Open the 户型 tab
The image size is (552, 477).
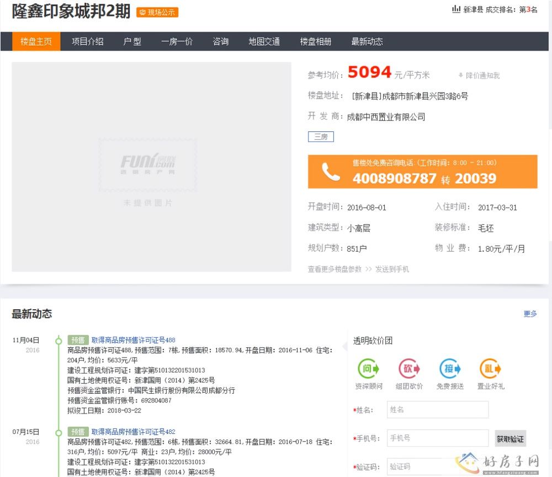(132, 41)
